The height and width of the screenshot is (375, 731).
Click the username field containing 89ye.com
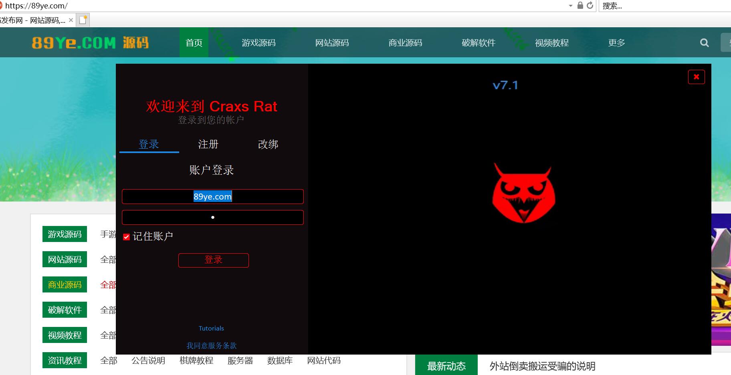213,196
